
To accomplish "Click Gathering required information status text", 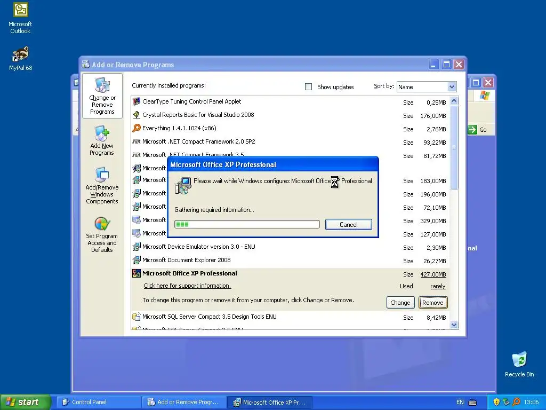I will click(x=214, y=210).
